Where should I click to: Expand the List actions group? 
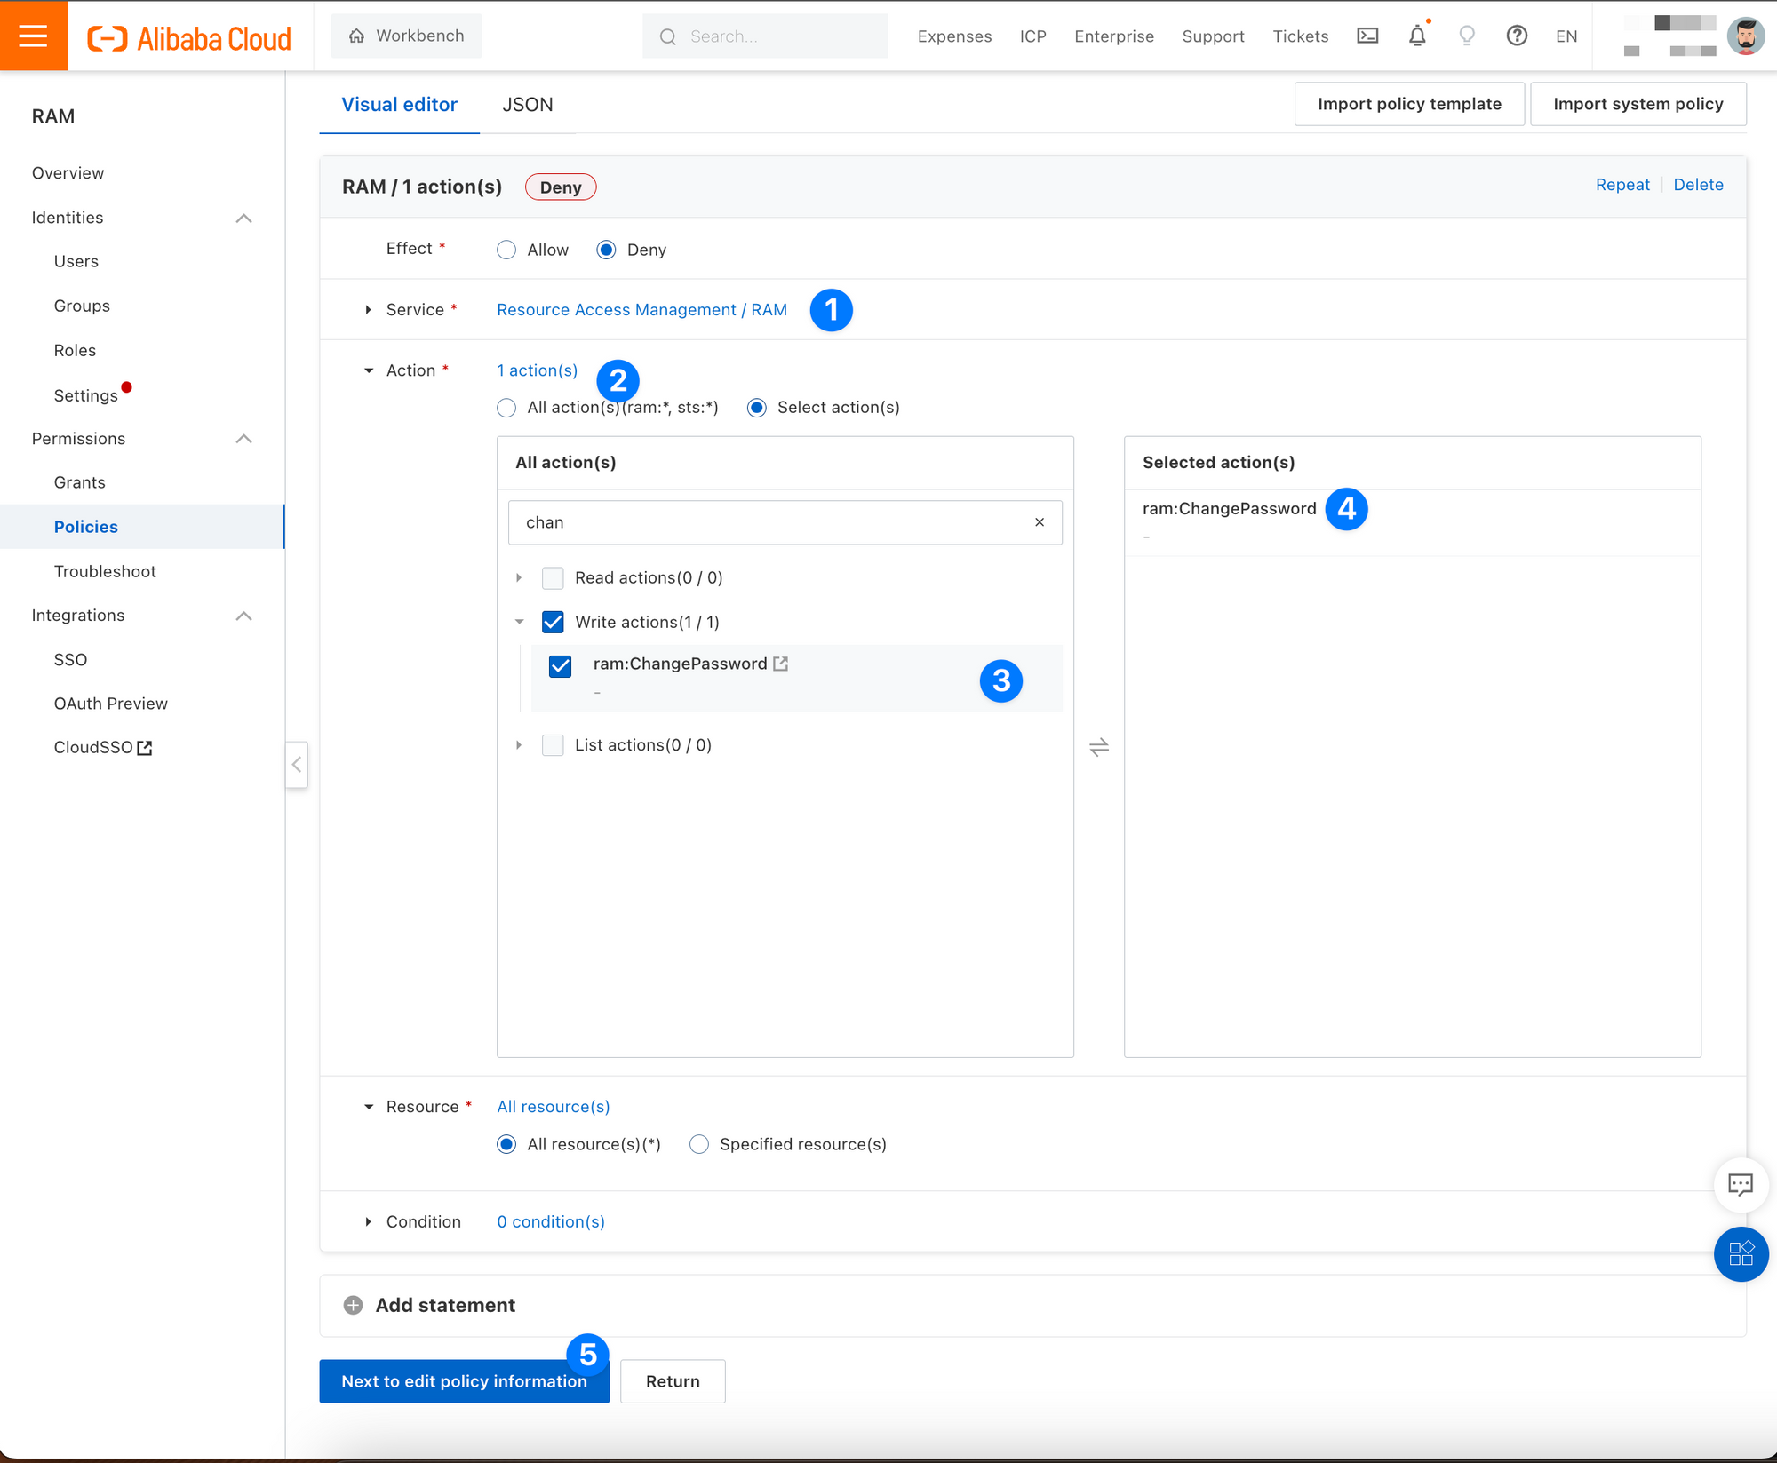519,745
